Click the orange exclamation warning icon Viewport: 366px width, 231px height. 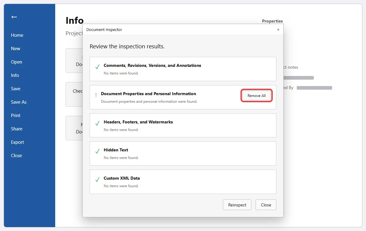tap(96, 95)
